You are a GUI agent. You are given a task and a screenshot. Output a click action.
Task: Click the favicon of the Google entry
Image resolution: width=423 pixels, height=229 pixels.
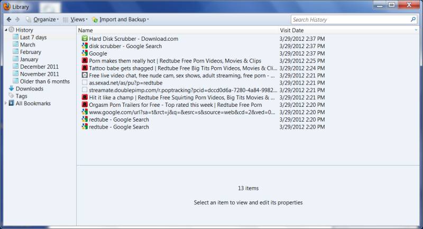pyautogui.click(x=85, y=53)
